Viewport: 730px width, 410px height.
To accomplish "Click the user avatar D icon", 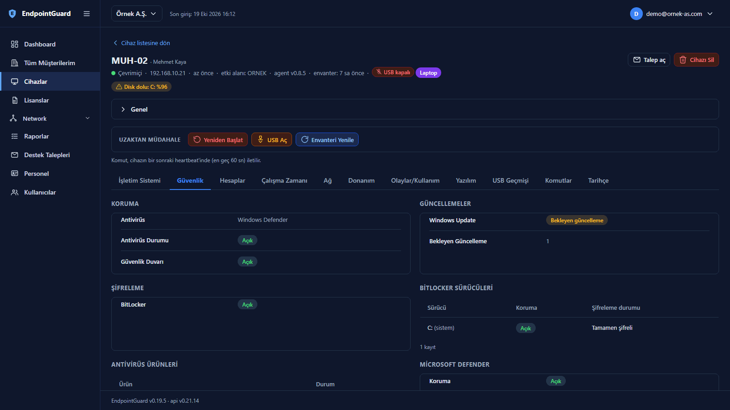I will (636, 14).
